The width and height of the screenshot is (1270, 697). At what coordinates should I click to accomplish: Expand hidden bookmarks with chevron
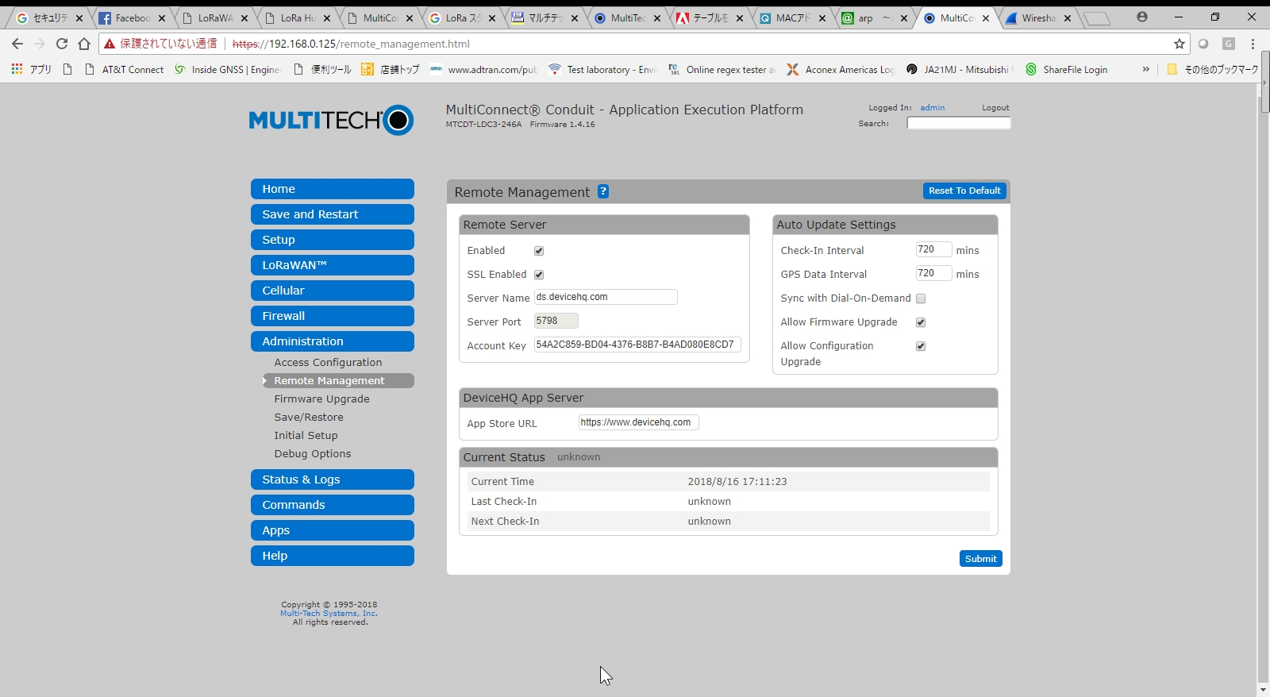tap(1145, 69)
